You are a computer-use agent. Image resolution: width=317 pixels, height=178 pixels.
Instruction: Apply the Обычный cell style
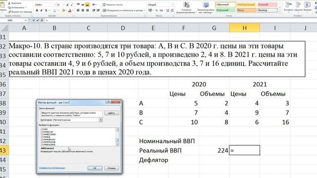225,4
